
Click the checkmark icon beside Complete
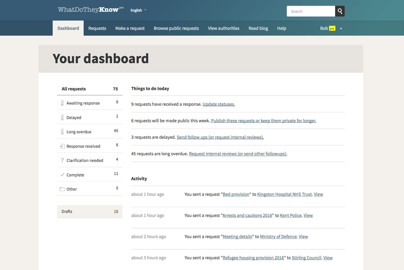pyautogui.click(x=62, y=175)
